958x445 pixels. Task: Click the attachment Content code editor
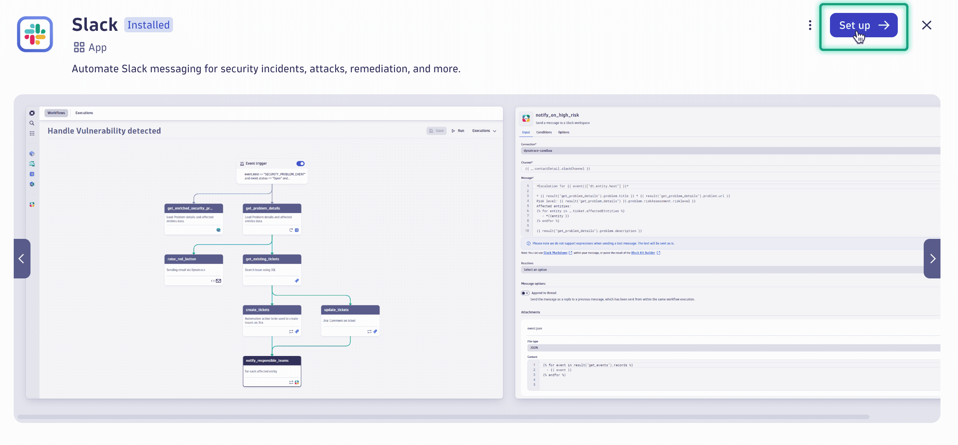[x=734, y=375]
